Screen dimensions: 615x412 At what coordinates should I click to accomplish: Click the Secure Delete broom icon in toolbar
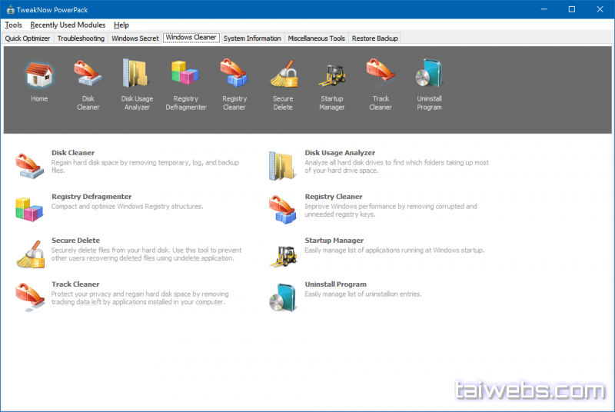pyautogui.click(x=283, y=76)
